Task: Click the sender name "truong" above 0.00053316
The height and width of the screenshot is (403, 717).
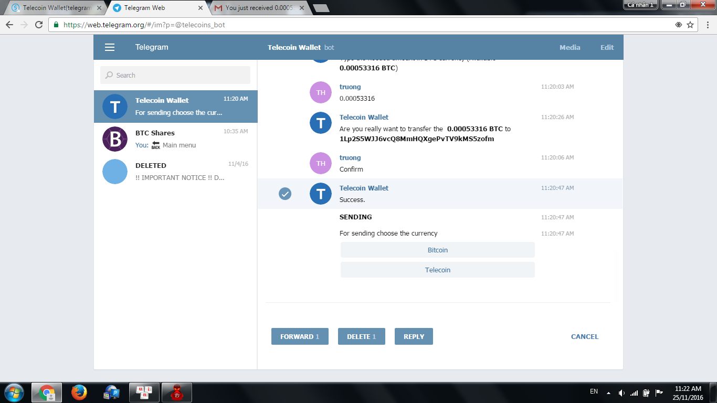Action: (350, 87)
